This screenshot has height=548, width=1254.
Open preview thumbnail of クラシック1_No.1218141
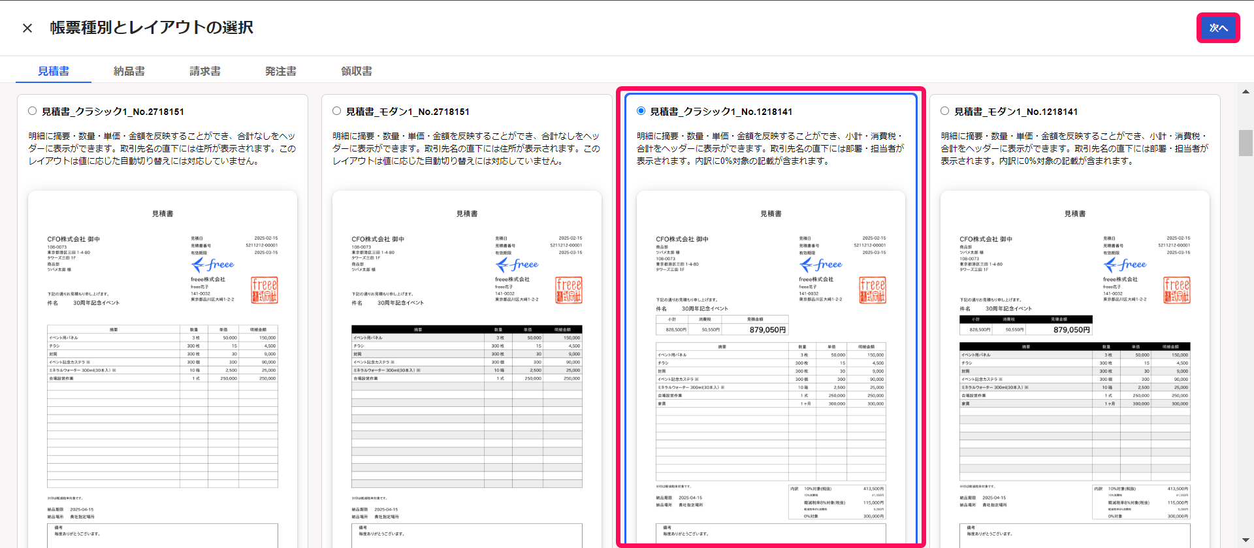click(x=771, y=369)
